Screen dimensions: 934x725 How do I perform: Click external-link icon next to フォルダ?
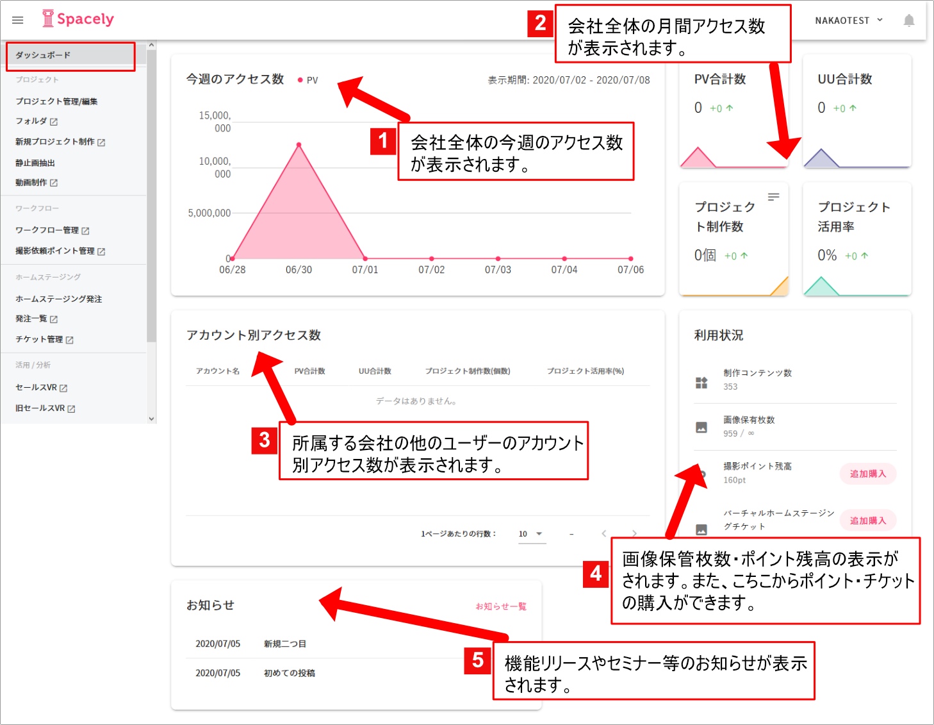coord(54,122)
